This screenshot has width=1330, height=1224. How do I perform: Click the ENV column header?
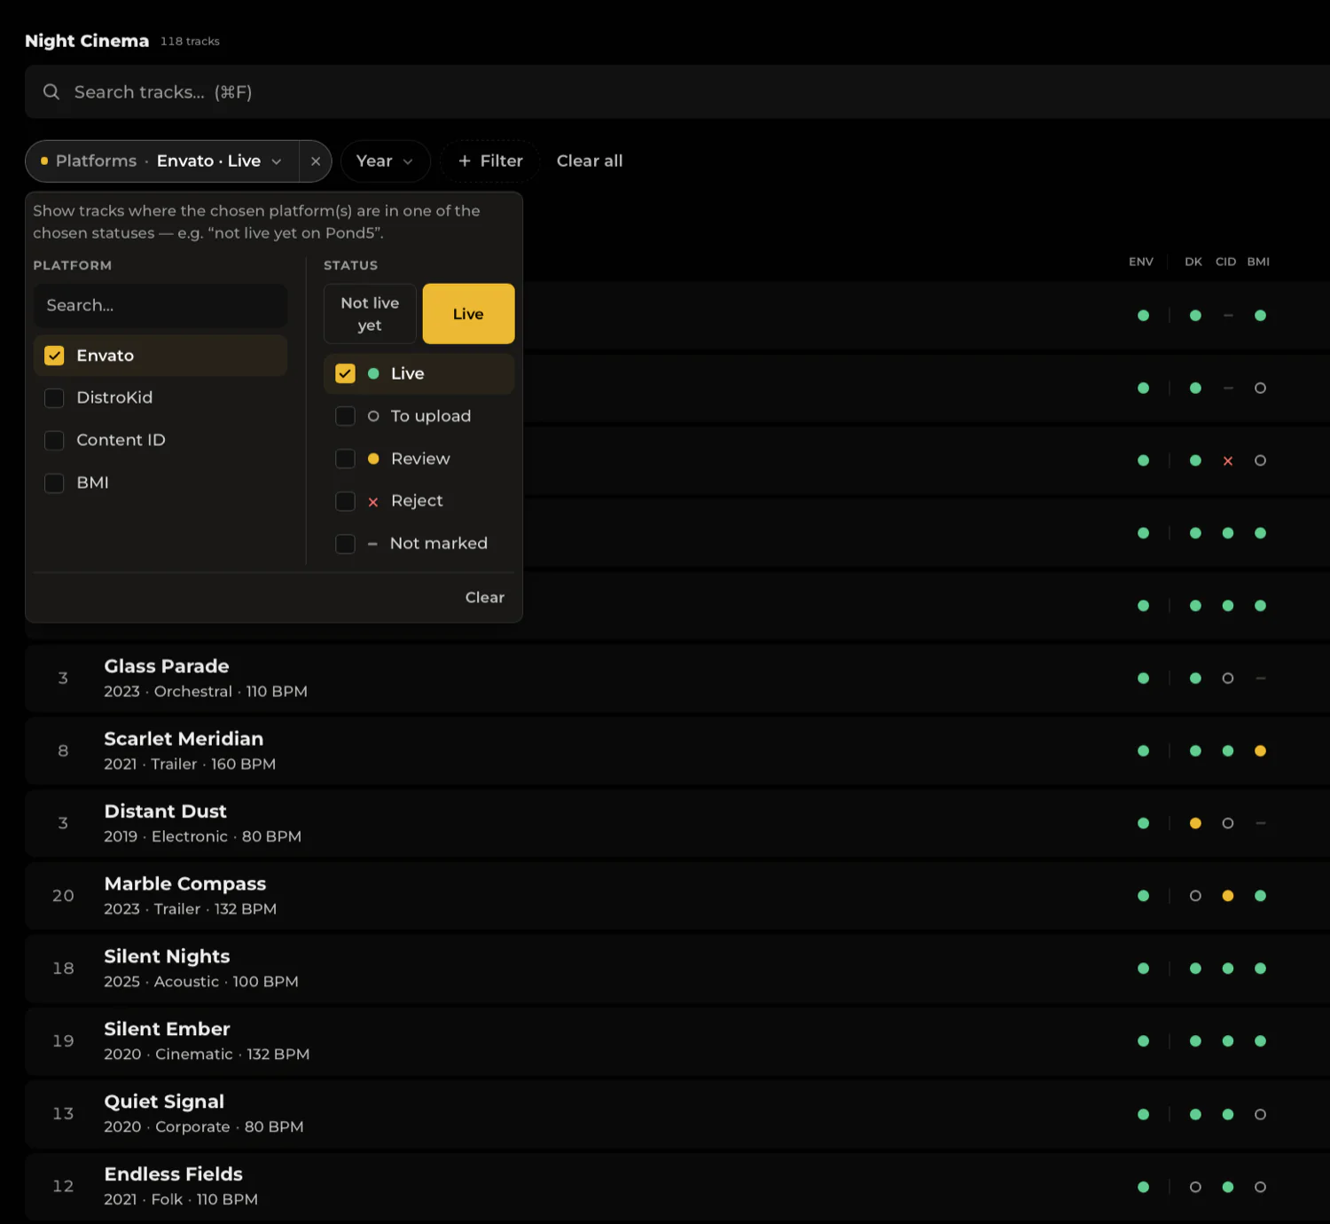click(x=1141, y=262)
